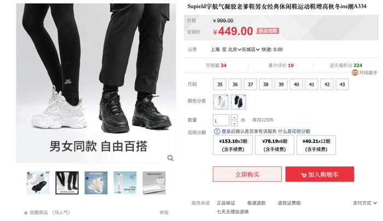Choose size 35 option
This screenshot has height=221, width=383.
click(x=220, y=84)
